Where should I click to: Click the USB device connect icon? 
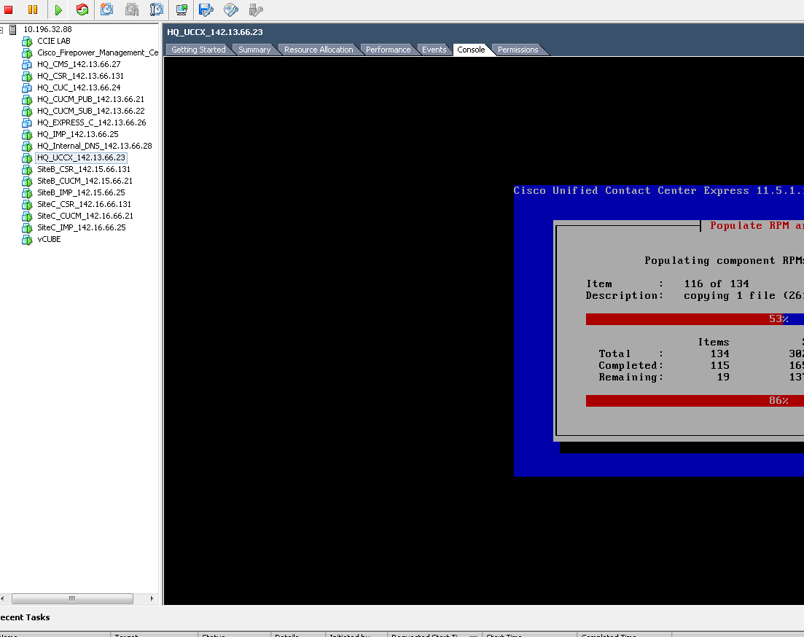[x=255, y=9]
